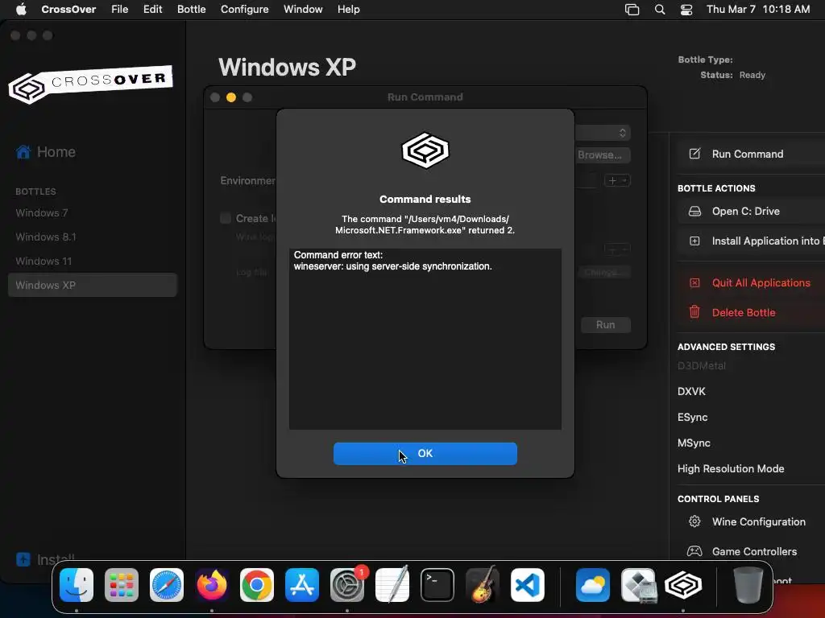Click the Wine Configuration gear icon

pos(694,521)
